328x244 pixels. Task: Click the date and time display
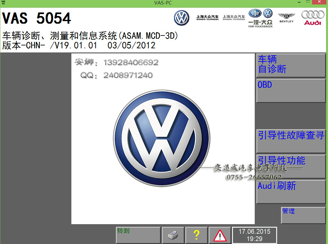point(255,235)
